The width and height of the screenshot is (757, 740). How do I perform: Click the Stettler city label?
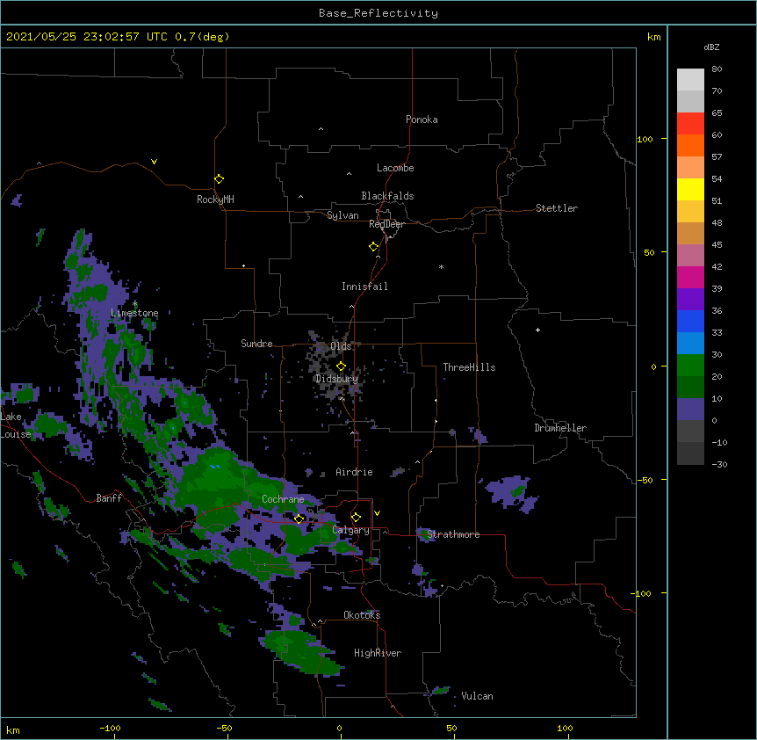tap(557, 208)
